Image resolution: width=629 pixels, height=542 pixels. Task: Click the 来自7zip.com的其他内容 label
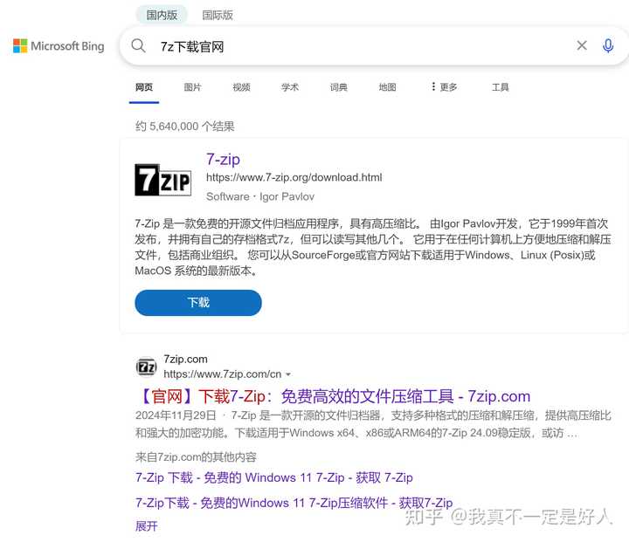pos(196,457)
